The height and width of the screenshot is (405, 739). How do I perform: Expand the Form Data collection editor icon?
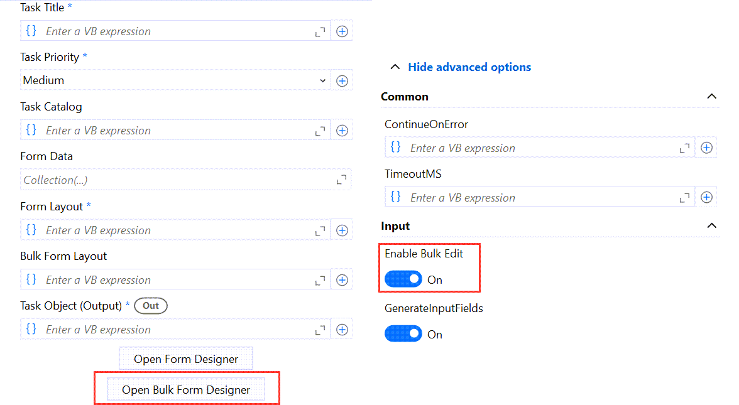[341, 180]
